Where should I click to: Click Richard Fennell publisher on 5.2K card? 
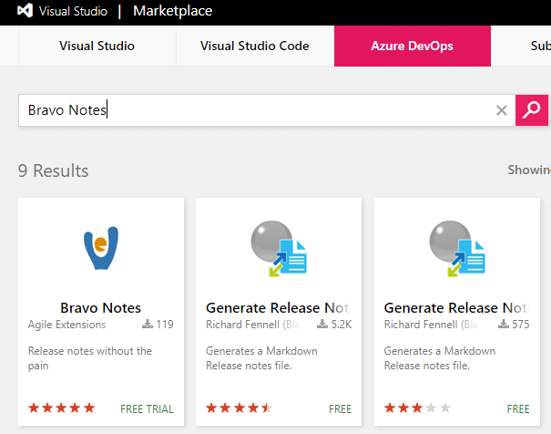(x=253, y=325)
